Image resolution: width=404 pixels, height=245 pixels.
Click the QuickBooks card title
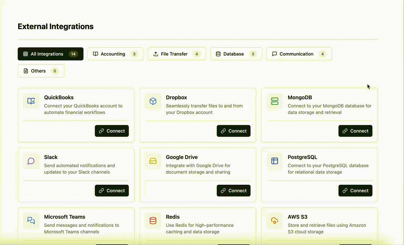click(59, 98)
